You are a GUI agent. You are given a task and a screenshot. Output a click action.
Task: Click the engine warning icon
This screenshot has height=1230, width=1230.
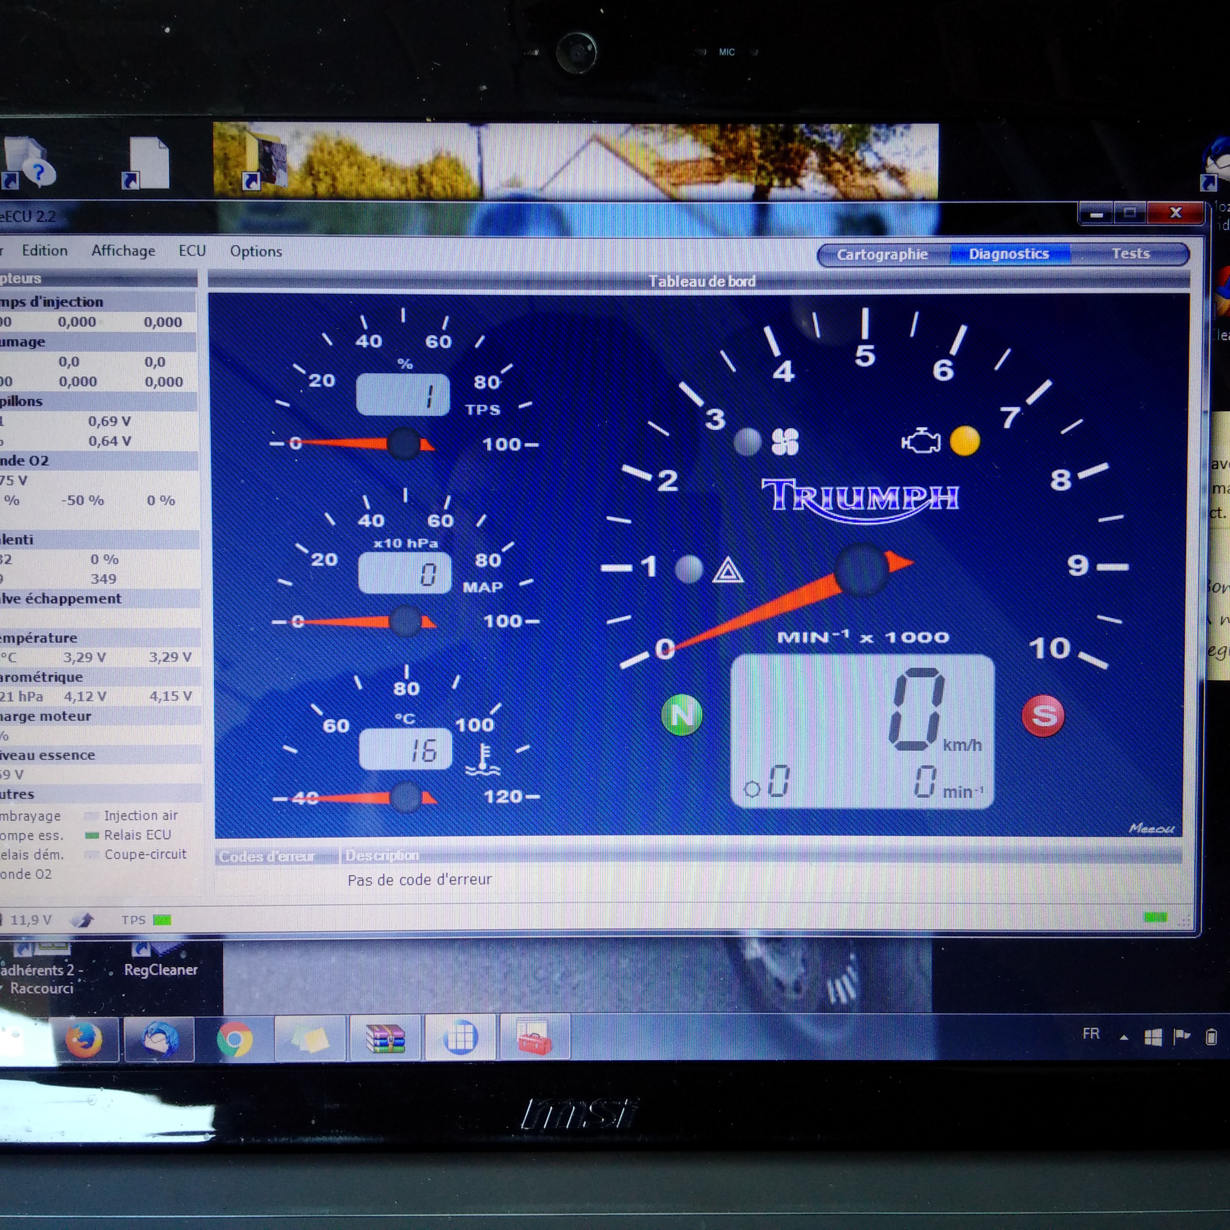coord(921,441)
